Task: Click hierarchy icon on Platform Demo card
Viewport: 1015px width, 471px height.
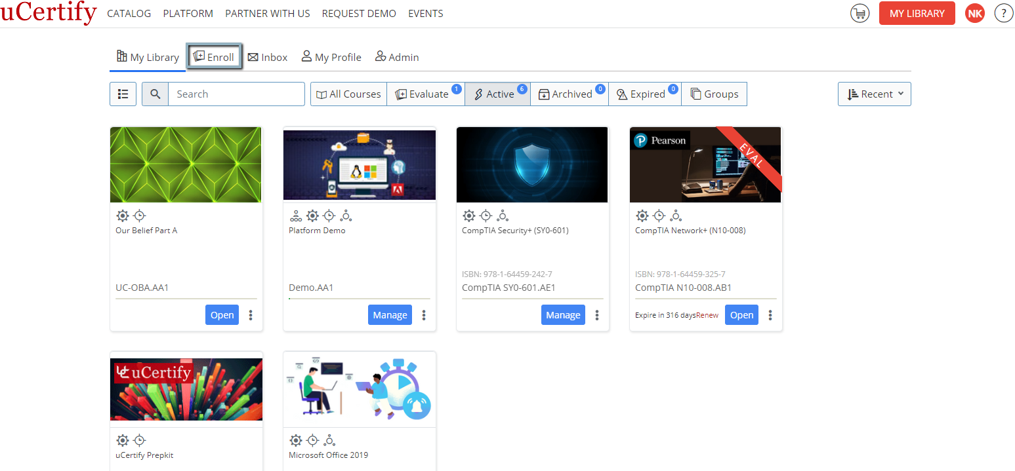Action: click(x=296, y=216)
